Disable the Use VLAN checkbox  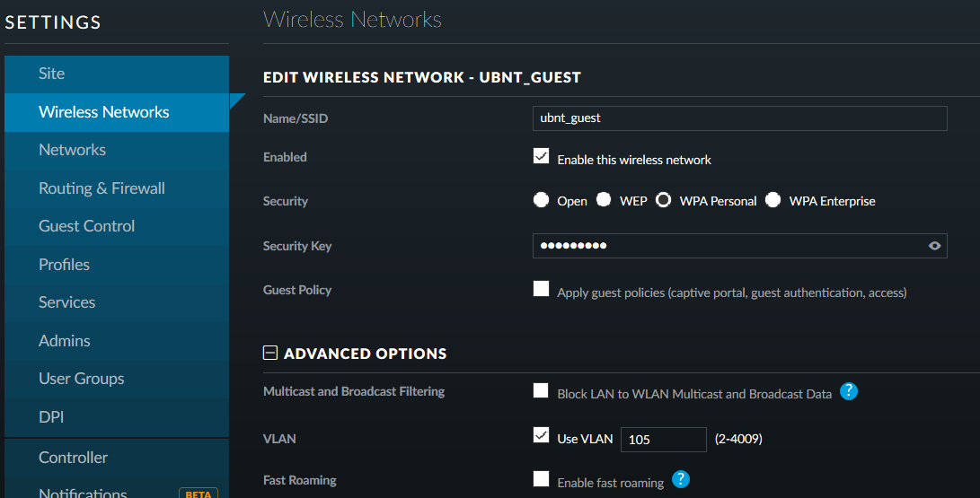542,435
